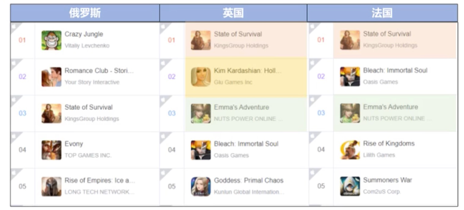Image resolution: width=464 pixels, height=210 pixels.
Task: Click Bleach icon in the France column
Action: 350,77
